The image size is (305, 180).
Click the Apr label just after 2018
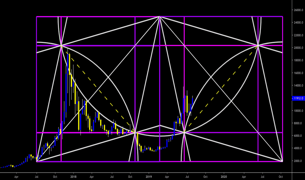click(x=91, y=177)
